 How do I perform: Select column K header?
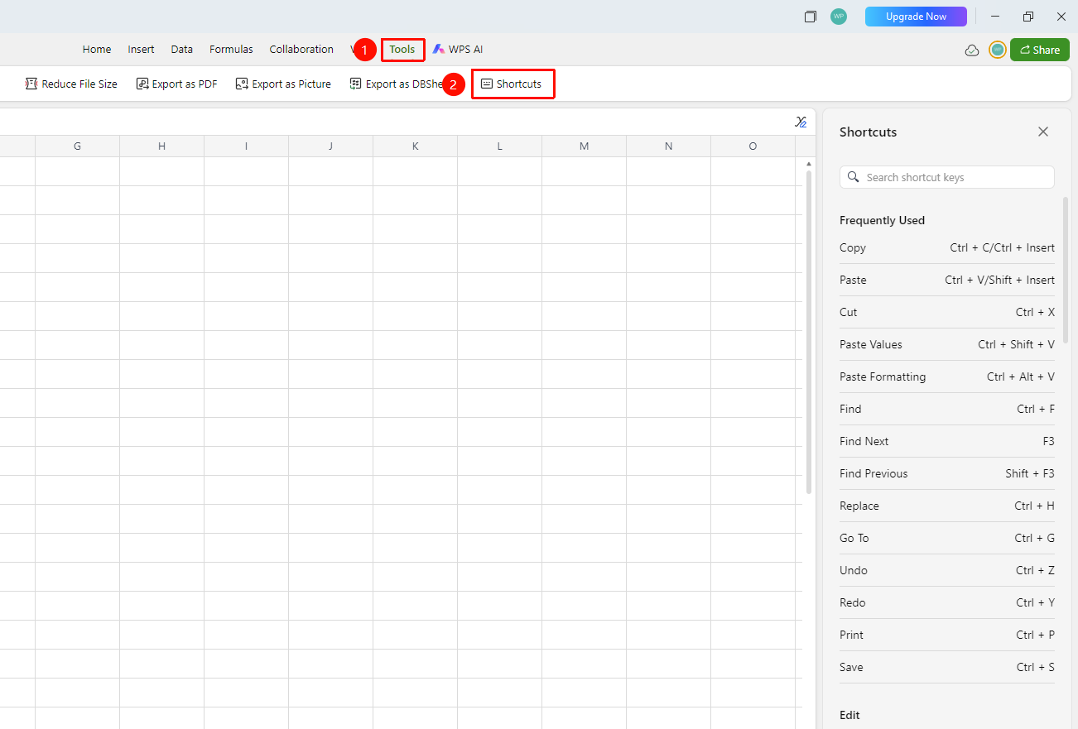pos(415,146)
